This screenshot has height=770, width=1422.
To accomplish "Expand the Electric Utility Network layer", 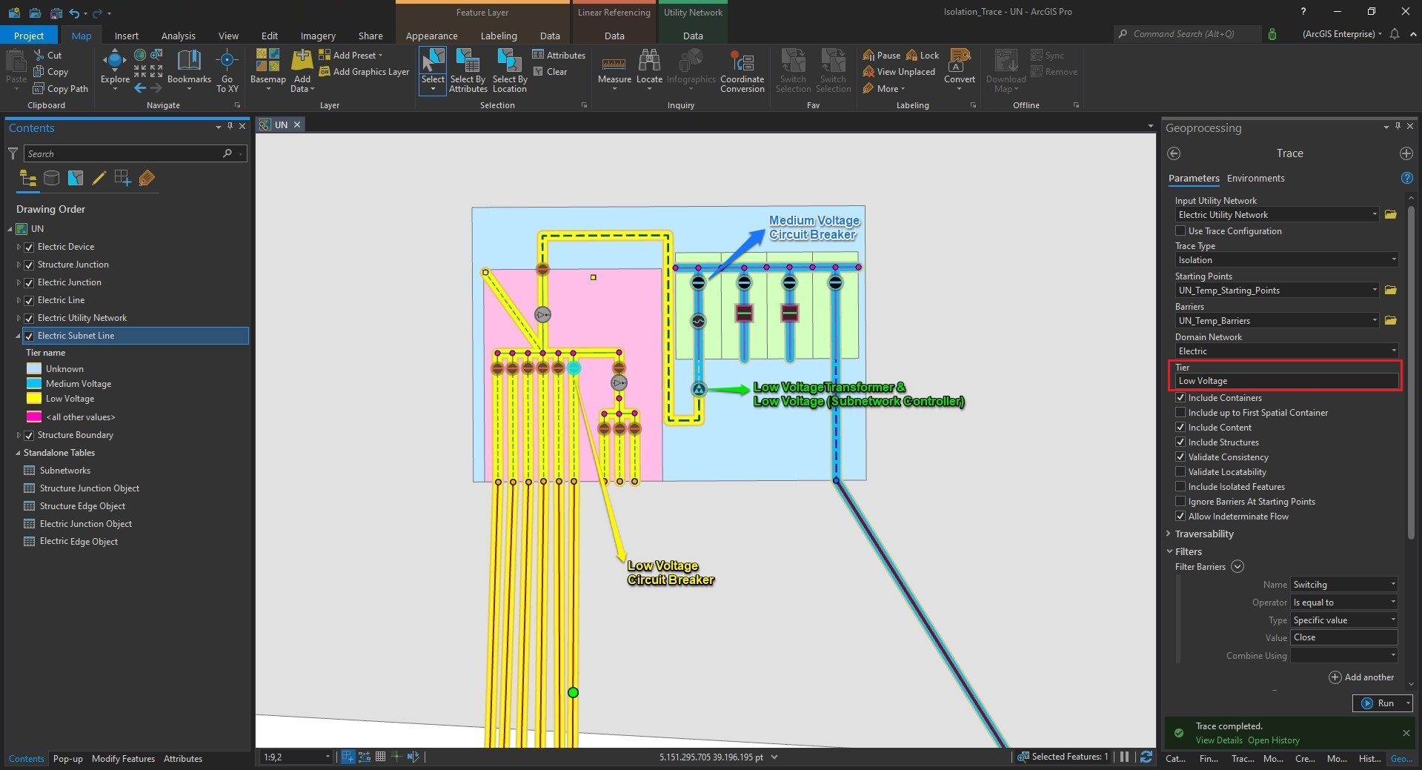I will click(x=19, y=318).
